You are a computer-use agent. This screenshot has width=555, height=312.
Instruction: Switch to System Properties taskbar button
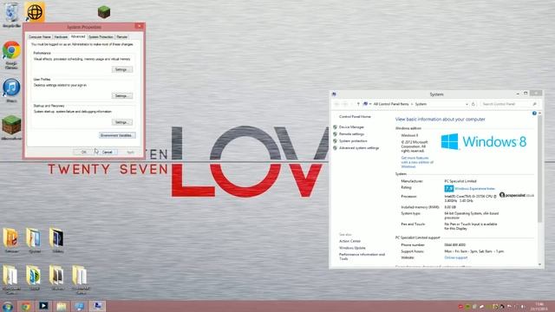coord(97,306)
